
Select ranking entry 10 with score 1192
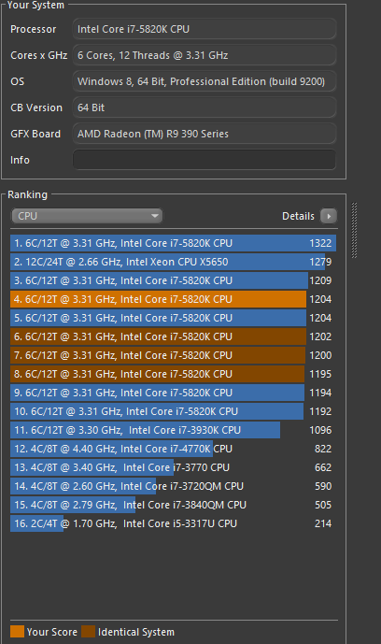(x=173, y=411)
